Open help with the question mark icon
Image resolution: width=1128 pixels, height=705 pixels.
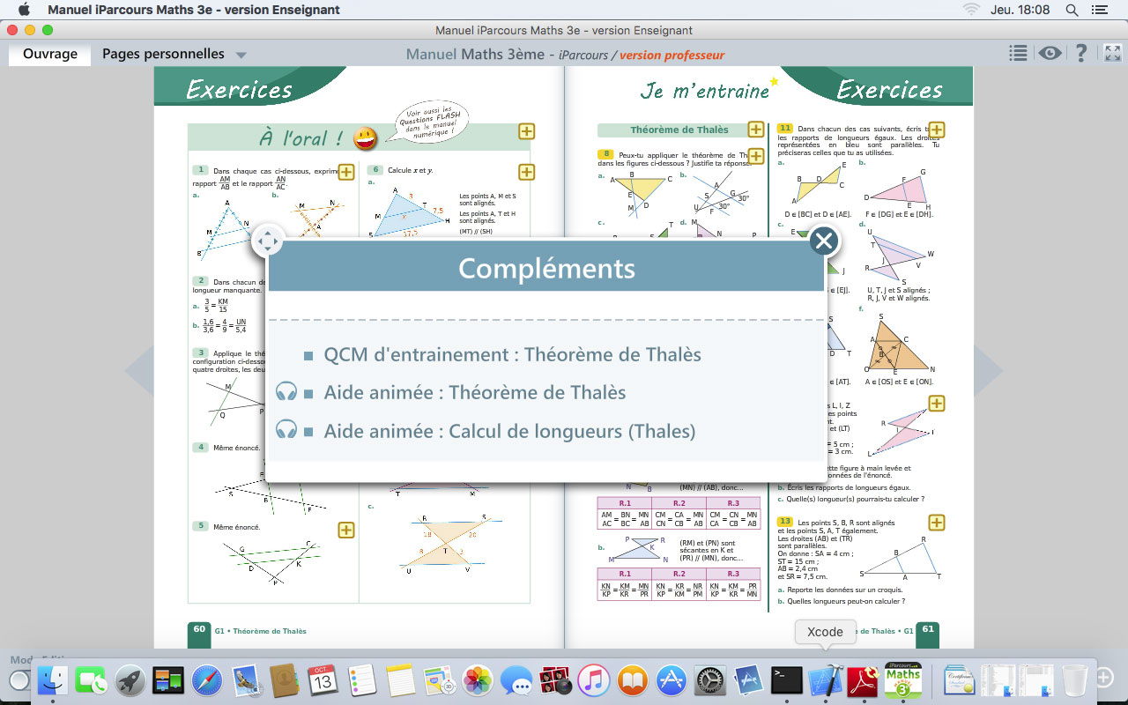(x=1080, y=54)
